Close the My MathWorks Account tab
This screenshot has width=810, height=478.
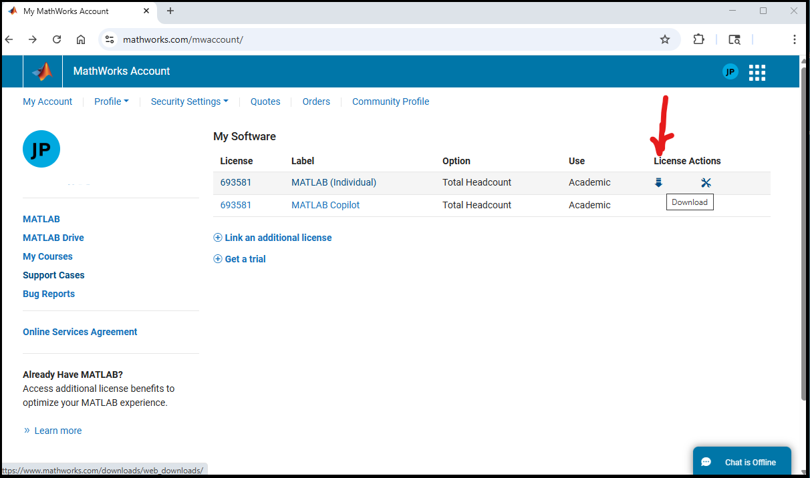(146, 11)
